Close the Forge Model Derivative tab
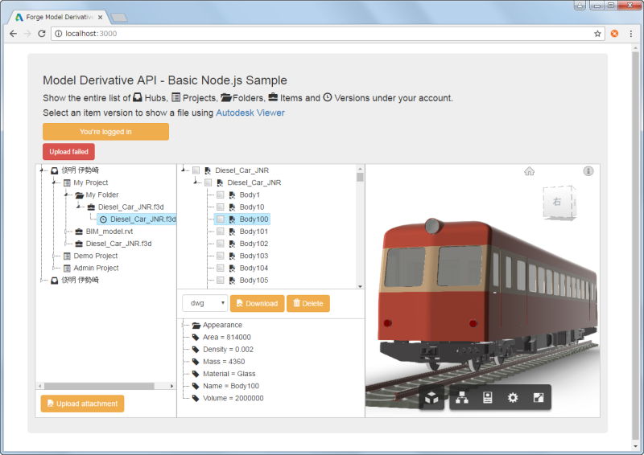 (x=101, y=17)
